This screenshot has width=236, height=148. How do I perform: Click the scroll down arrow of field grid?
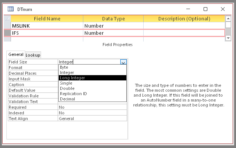228,38
